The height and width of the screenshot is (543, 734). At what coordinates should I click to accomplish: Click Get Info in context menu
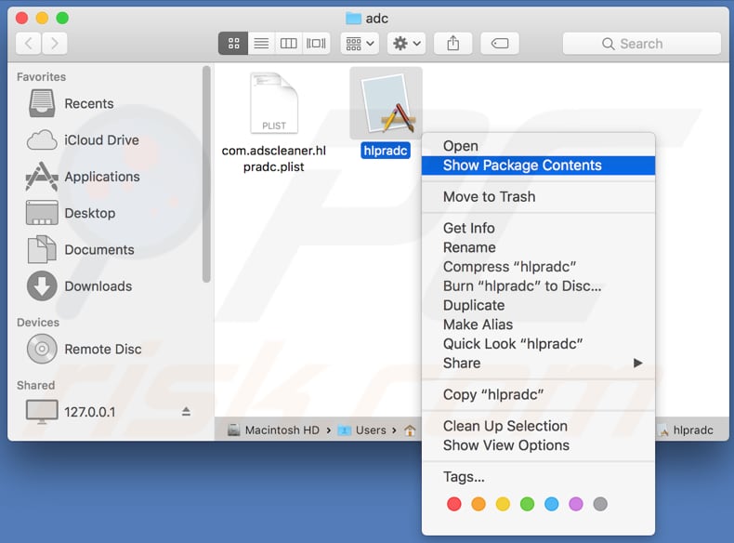tap(468, 229)
